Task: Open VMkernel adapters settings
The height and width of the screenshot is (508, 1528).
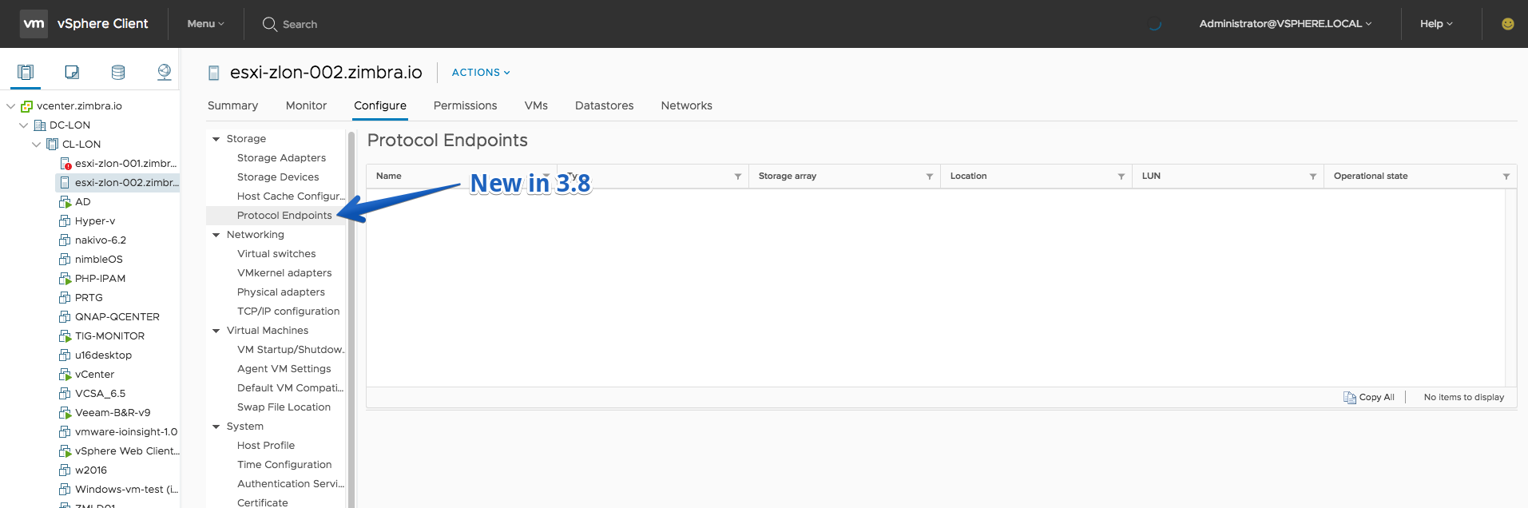Action: pyautogui.click(x=284, y=273)
